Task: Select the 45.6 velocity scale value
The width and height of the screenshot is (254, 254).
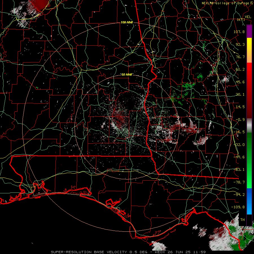Action: click(240, 82)
